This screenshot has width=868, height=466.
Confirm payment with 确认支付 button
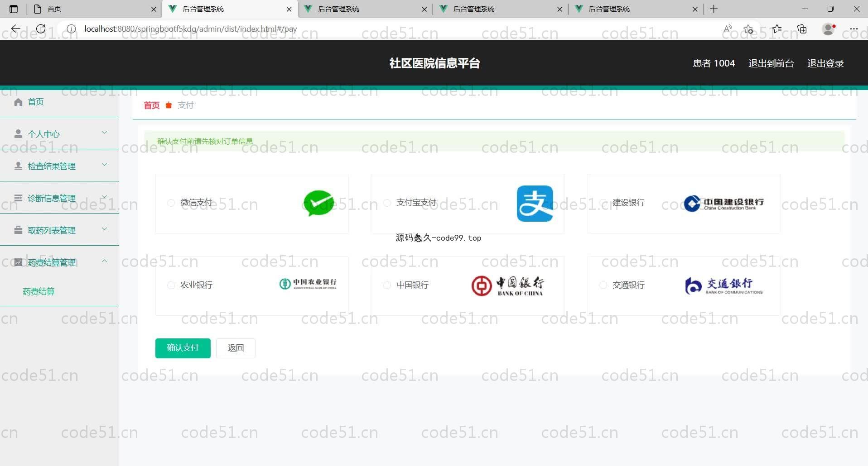pyautogui.click(x=183, y=348)
